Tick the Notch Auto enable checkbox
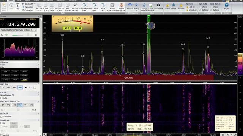The width and height of the screenshot is (243, 136). pyautogui.click(x=2, y=117)
